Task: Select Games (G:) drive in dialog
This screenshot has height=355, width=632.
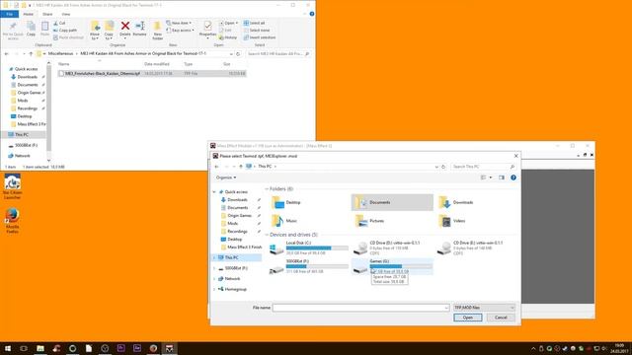Action: point(392,266)
